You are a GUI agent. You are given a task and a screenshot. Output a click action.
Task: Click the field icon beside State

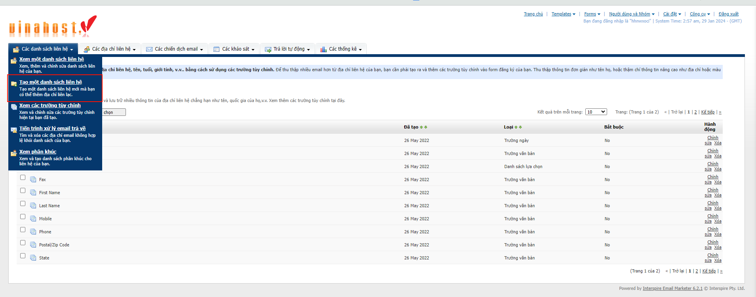33,258
